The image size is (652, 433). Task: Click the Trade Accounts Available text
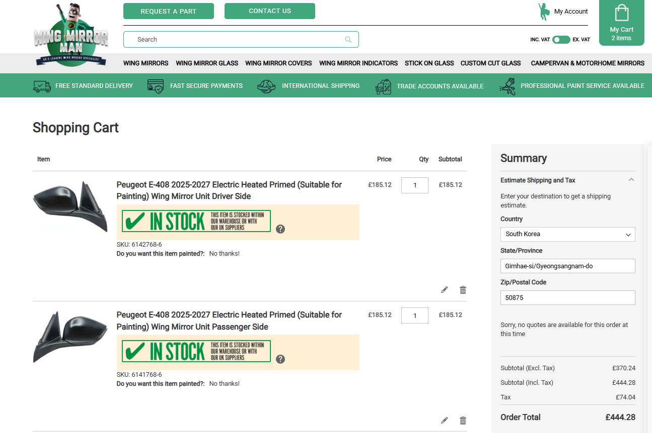[x=440, y=86]
